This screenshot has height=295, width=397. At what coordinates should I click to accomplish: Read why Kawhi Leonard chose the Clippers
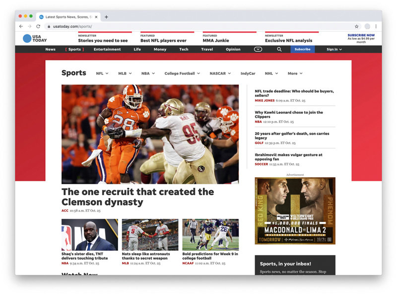coord(289,114)
